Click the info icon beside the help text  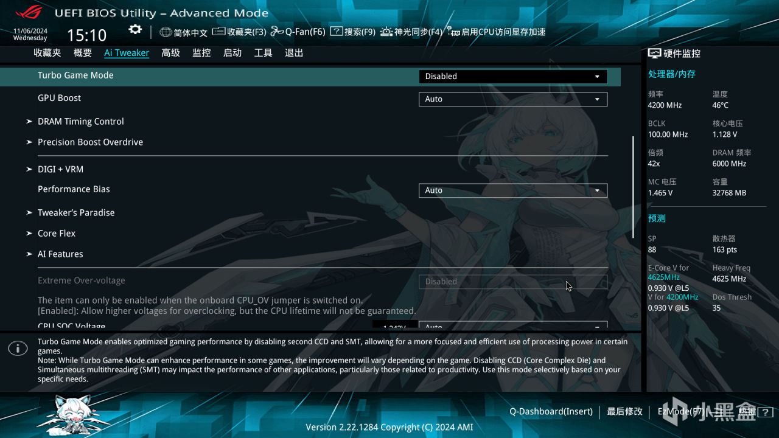tap(18, 349)
